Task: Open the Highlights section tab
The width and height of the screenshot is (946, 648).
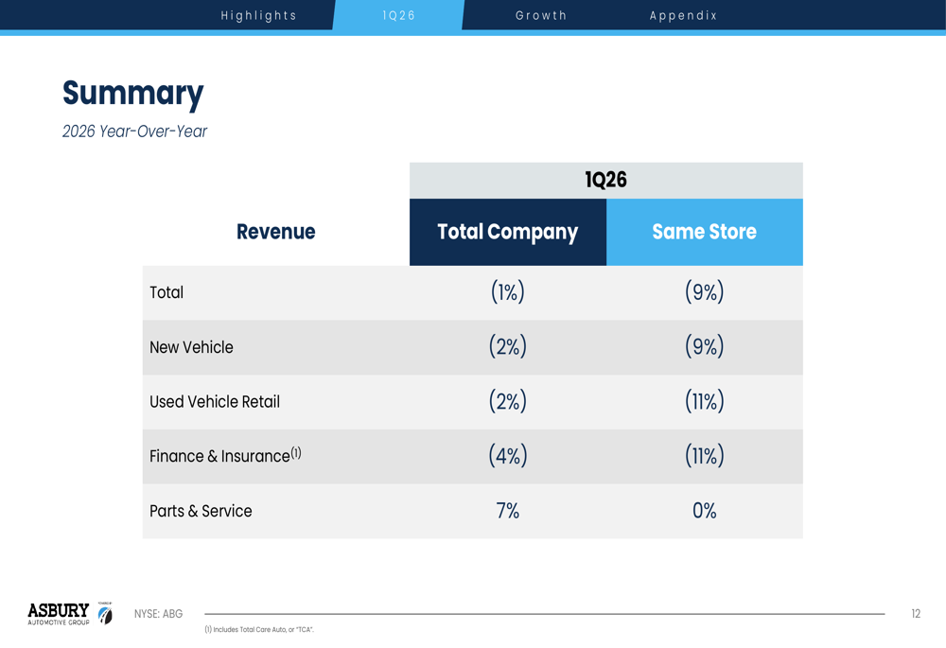Action: point(258,16)
